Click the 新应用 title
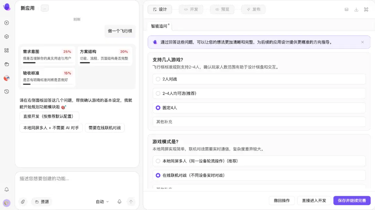This screenshot has width=375, height=210. point(27,8)
